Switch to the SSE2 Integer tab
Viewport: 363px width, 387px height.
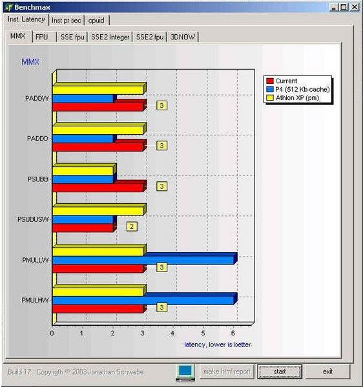point(110,37)
